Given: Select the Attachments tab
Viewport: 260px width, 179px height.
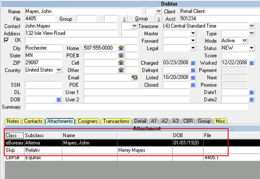Looking at the screenshot, I should tap(60, 121).
